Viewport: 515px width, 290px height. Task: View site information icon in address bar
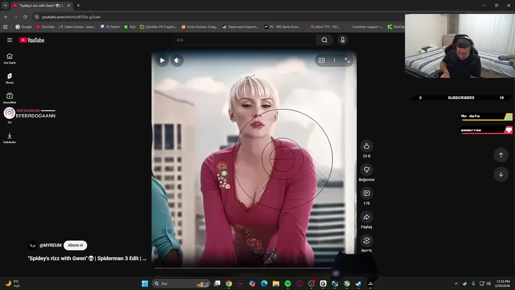(37, 17)
